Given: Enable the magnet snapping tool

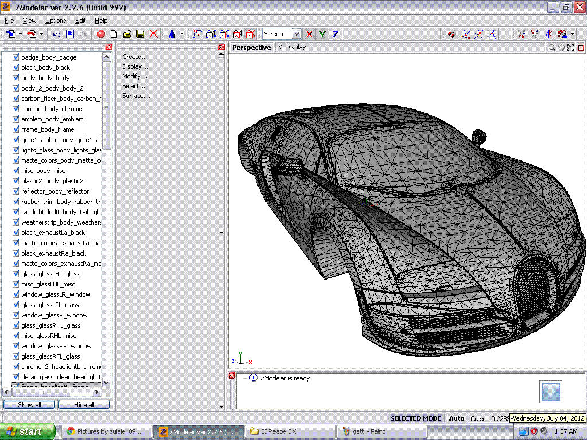Looking at the screenshot, I should click(x=452, y=34).
